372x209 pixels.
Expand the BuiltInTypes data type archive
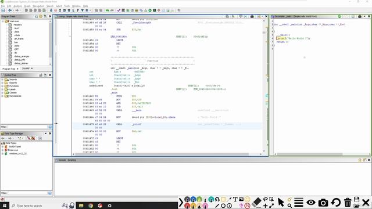[x=2, y=147]
